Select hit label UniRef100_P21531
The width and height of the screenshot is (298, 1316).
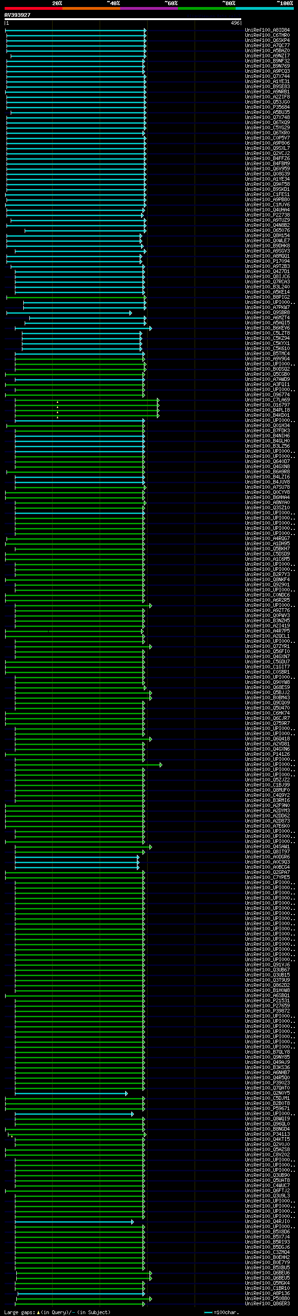click(x=267, y=1000)
